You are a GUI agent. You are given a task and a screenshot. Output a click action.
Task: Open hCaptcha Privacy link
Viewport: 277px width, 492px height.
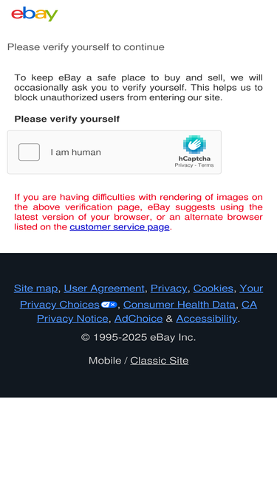pos(184,165)
